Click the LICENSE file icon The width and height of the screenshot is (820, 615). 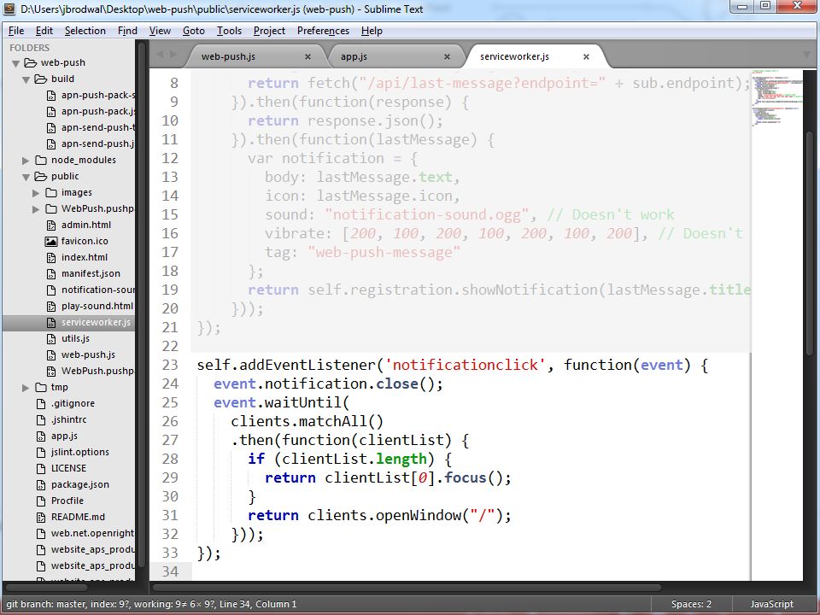[41, 469]
